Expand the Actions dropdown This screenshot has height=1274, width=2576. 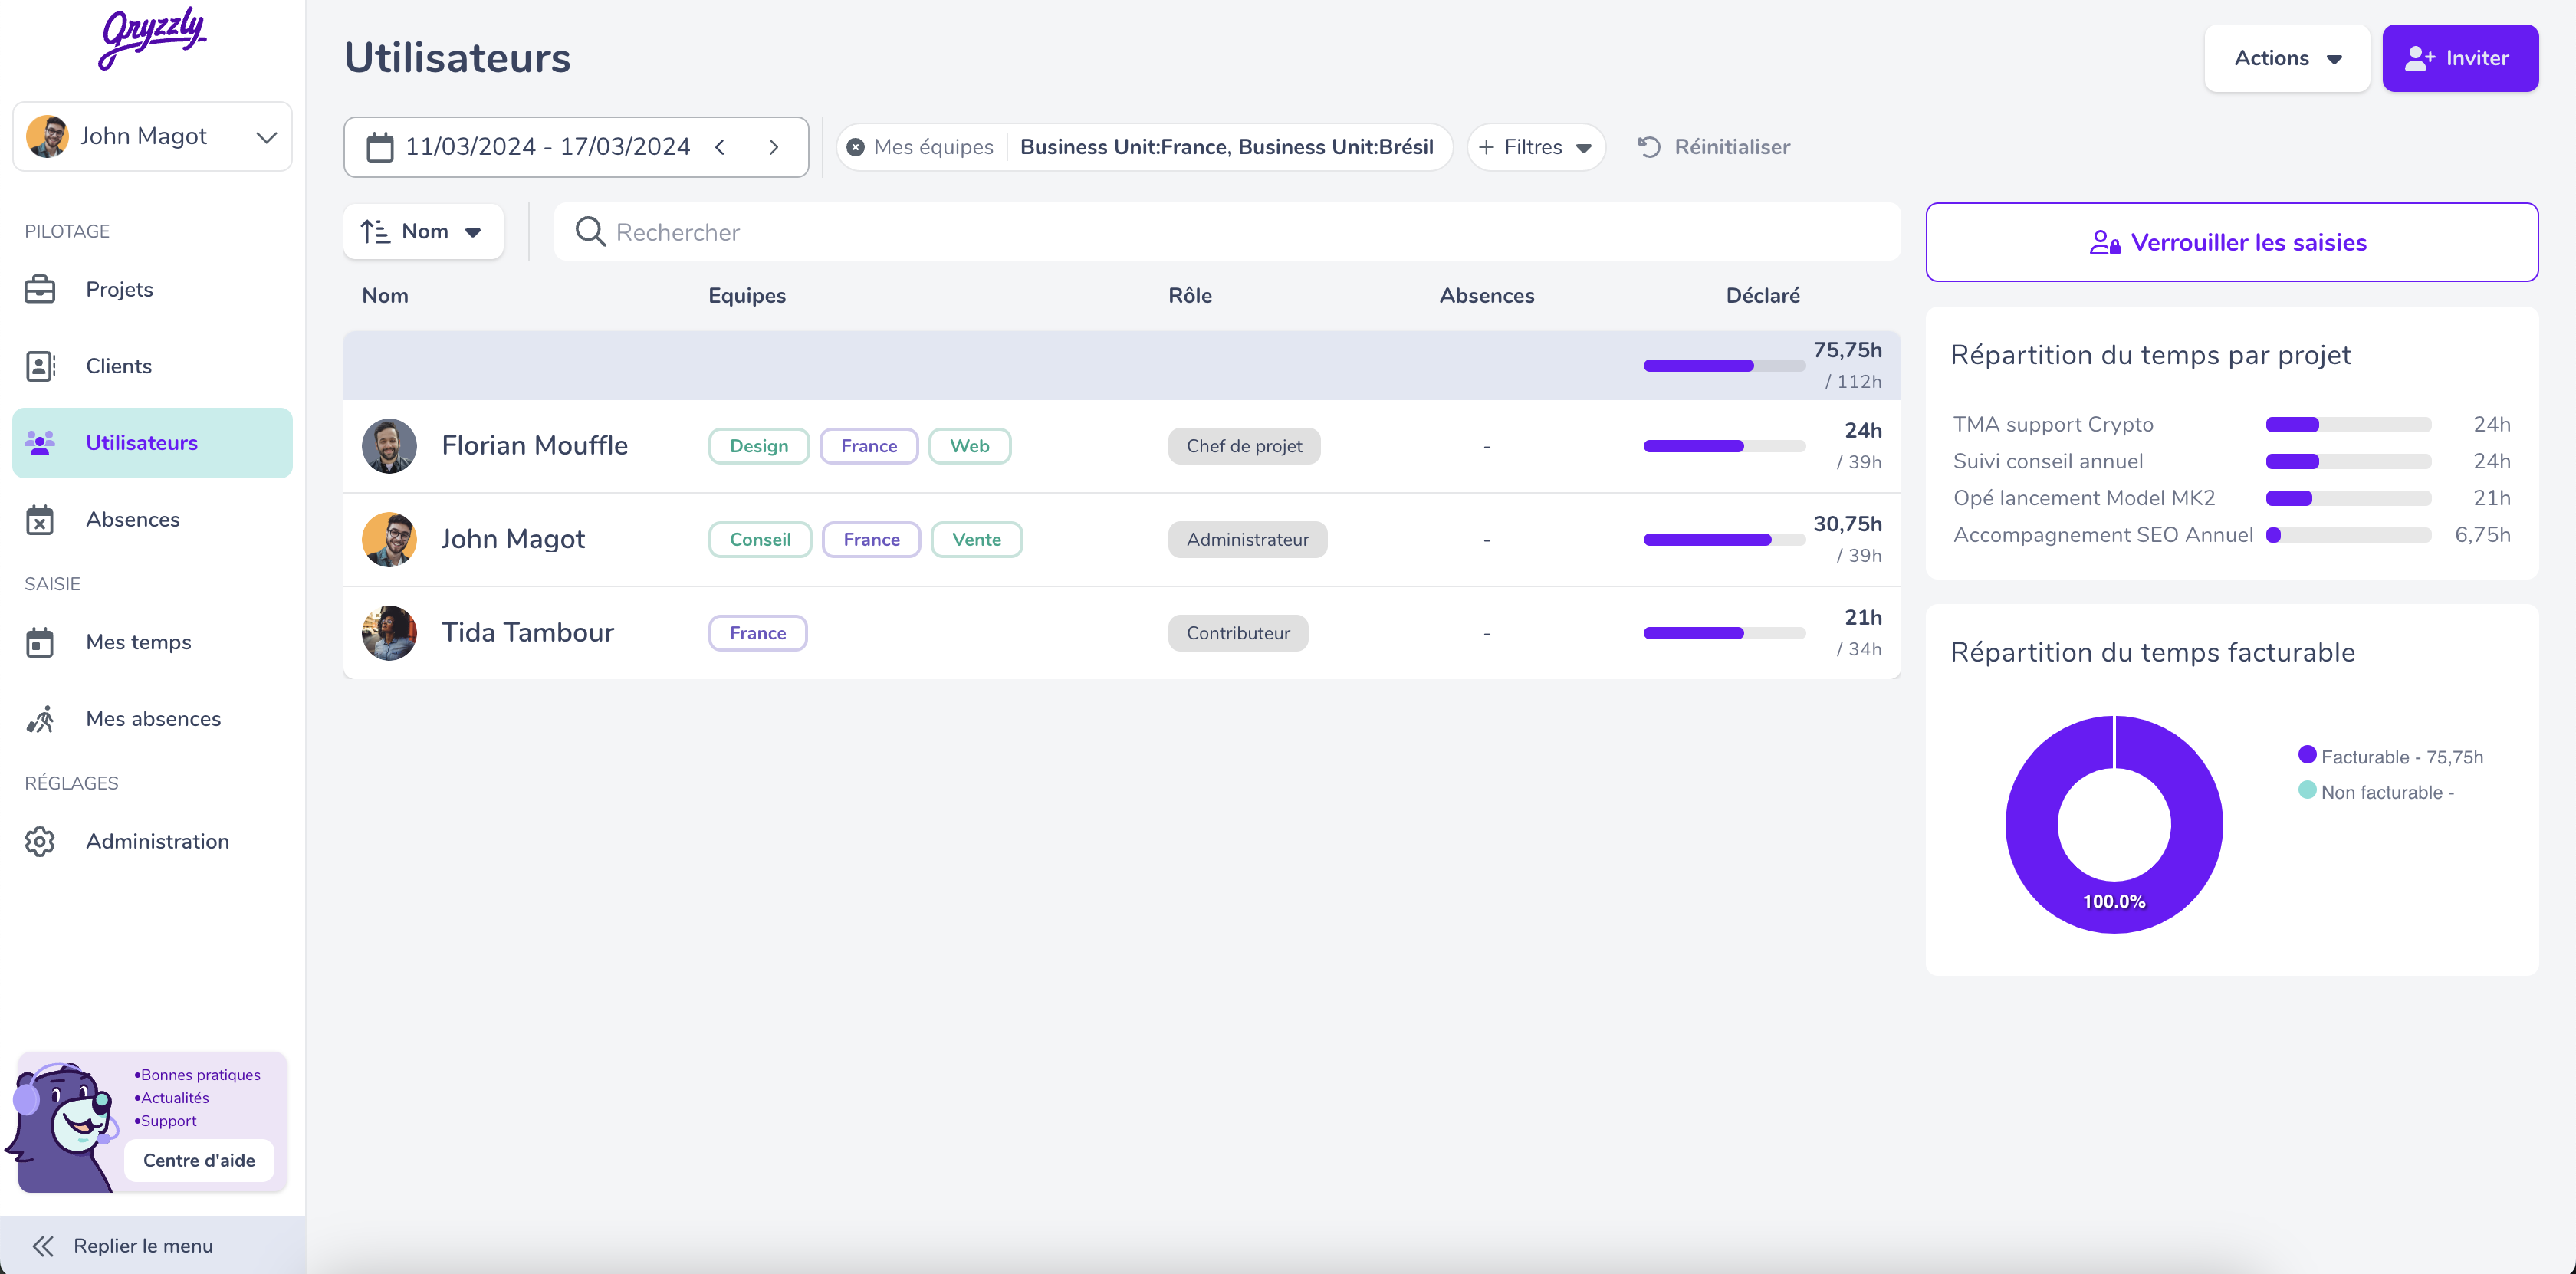tap(2286, 58)
